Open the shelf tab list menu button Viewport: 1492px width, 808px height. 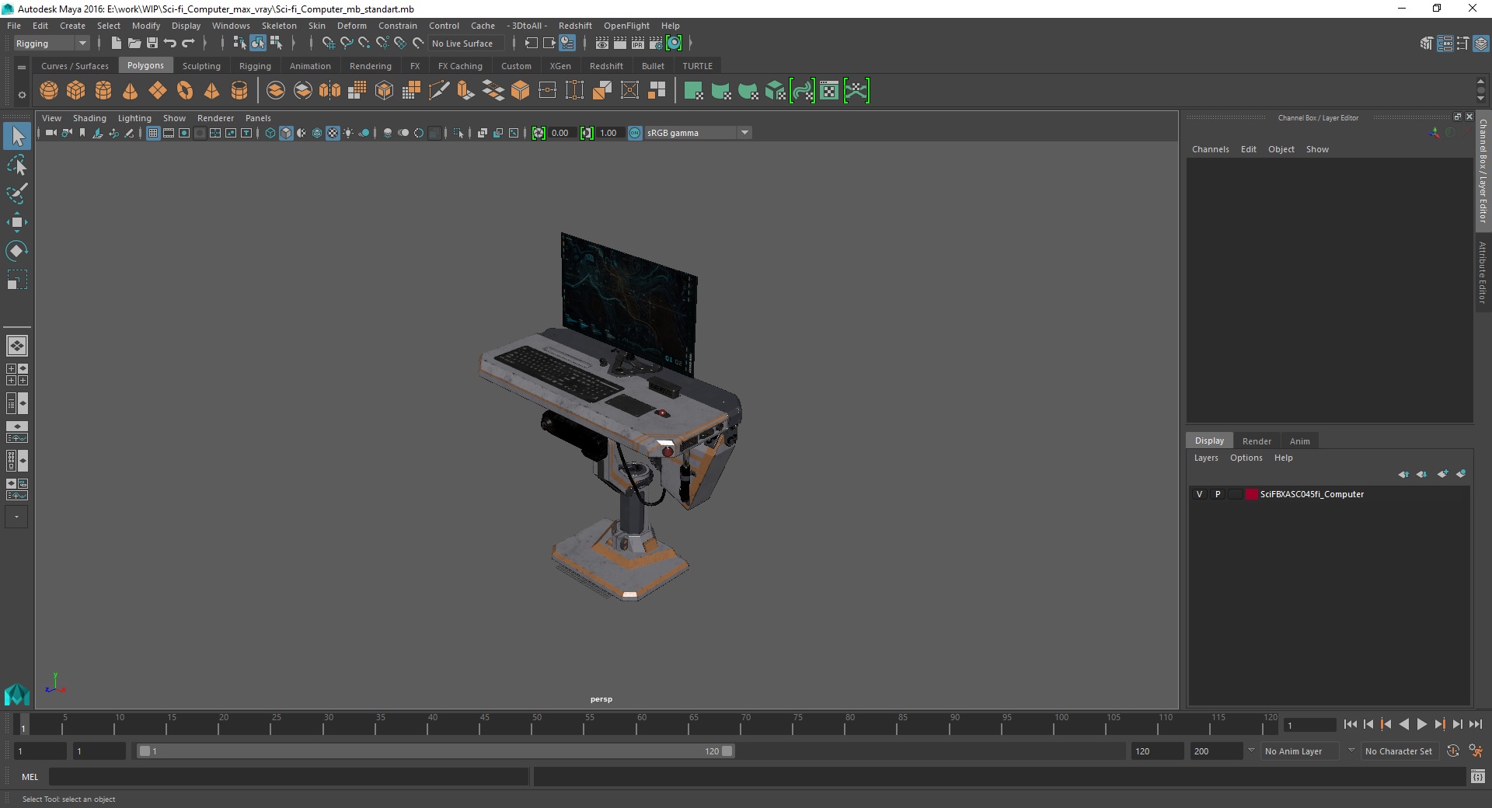coord(22,68)
